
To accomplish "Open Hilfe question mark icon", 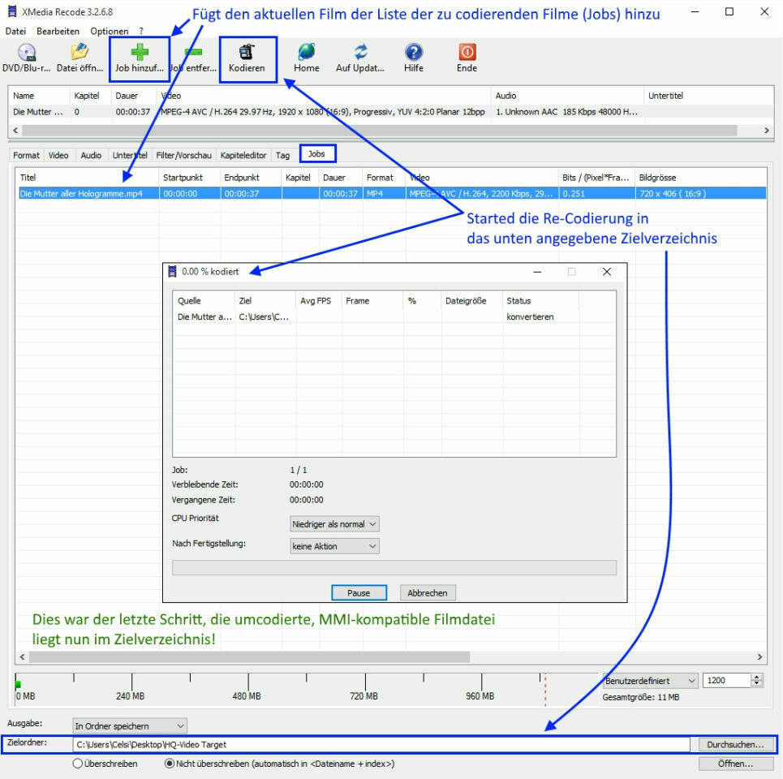I will [x=414, y=52].
